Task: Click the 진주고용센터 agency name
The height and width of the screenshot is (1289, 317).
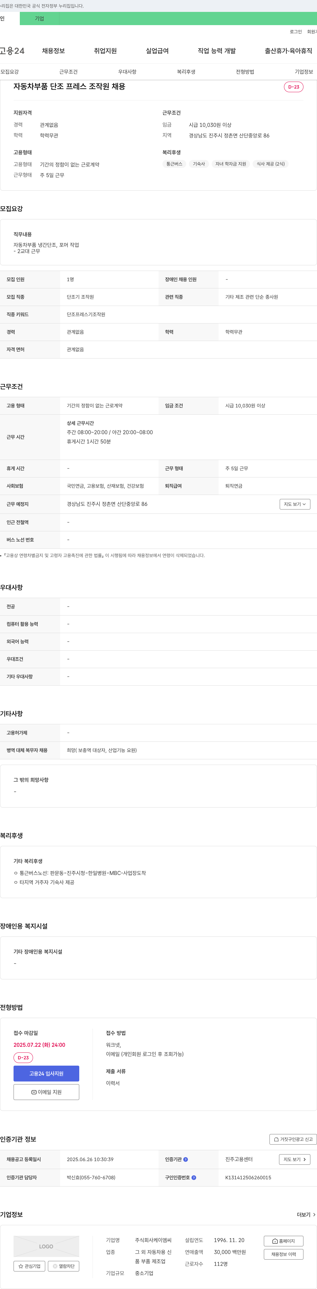Action: point(239,1159)
